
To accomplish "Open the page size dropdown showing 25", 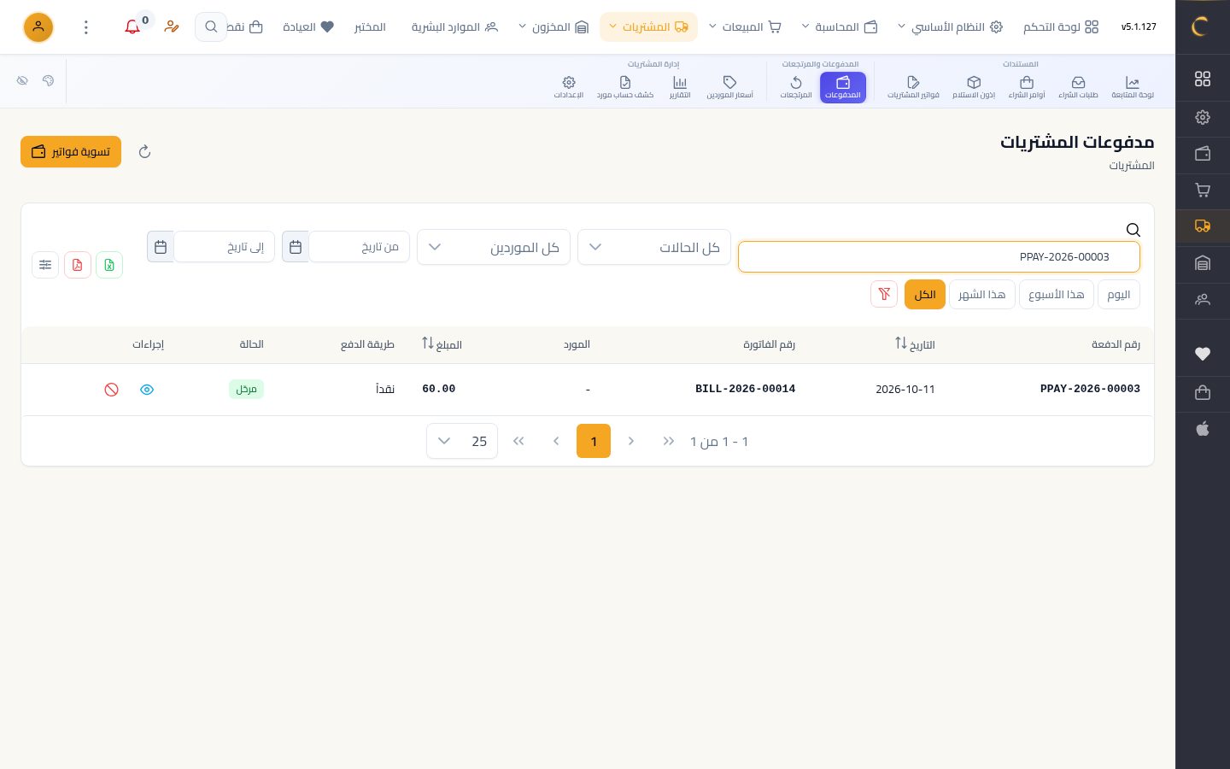I will click(462, 441).
